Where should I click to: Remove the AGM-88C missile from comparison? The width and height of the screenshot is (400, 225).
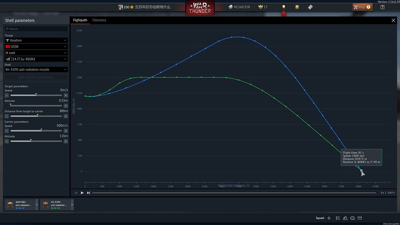click(x=37, y=205)
